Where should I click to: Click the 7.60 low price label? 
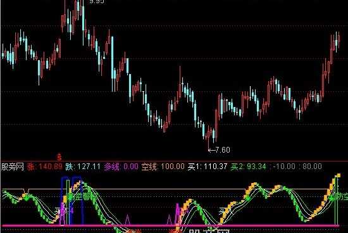pyautogui.click(x=223, y=150)
